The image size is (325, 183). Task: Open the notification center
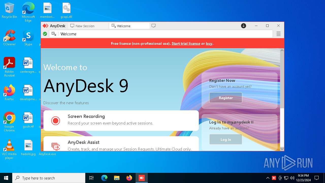317,178
